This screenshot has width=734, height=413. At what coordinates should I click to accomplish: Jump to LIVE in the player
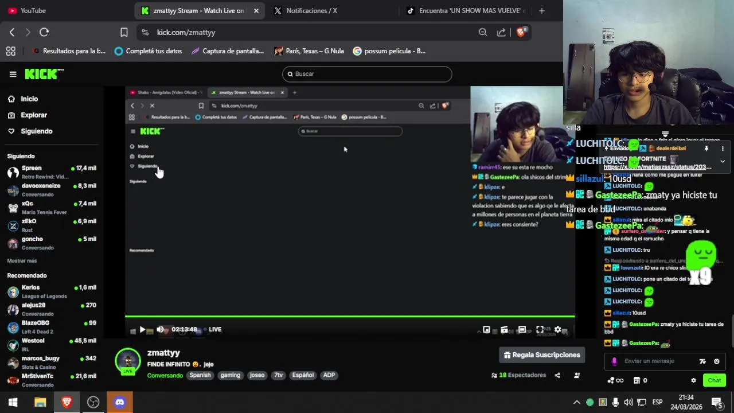click(x=215, y=329)
